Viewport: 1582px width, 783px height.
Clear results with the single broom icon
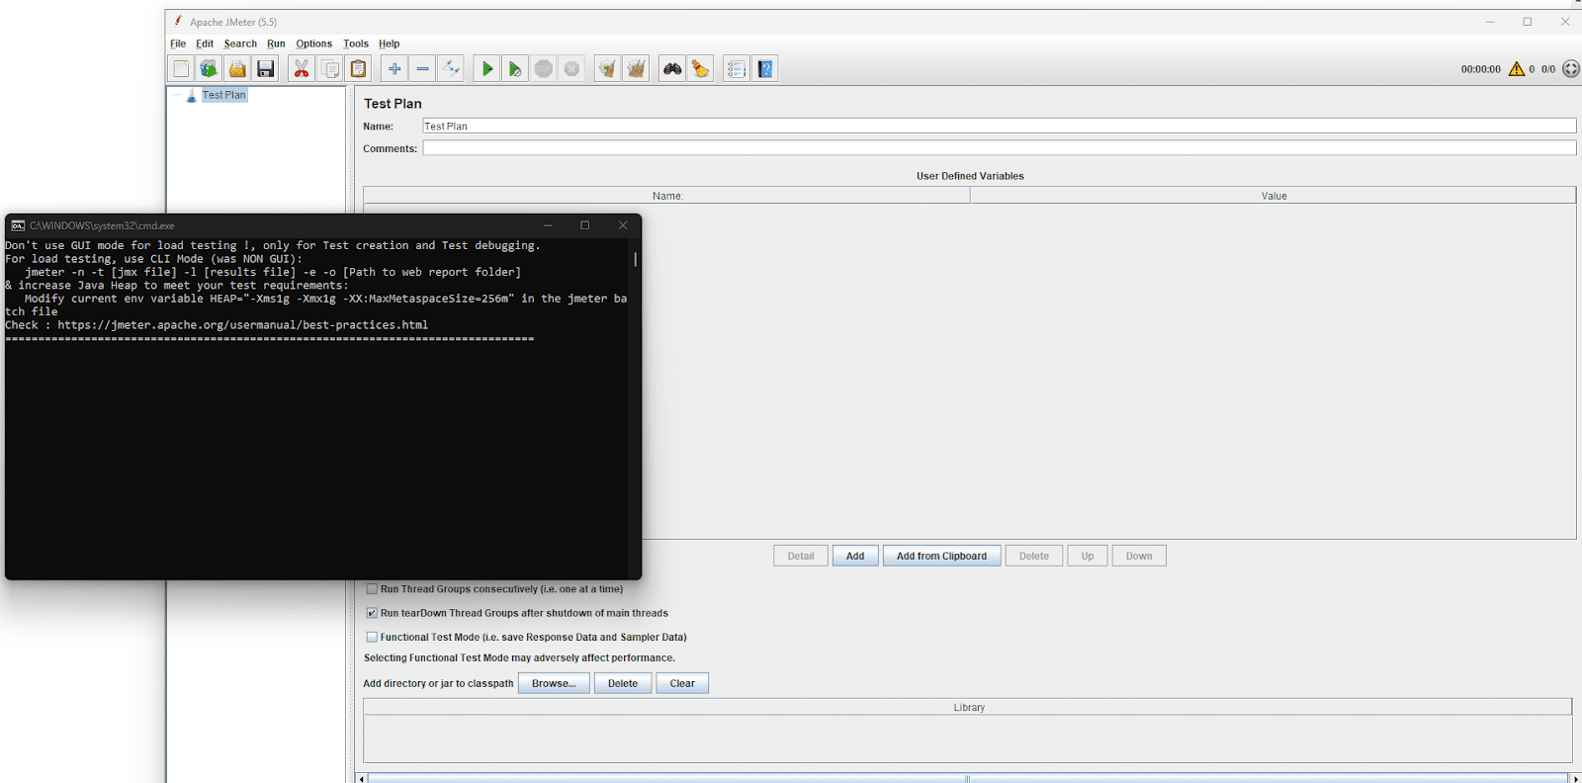click(608, 68)
